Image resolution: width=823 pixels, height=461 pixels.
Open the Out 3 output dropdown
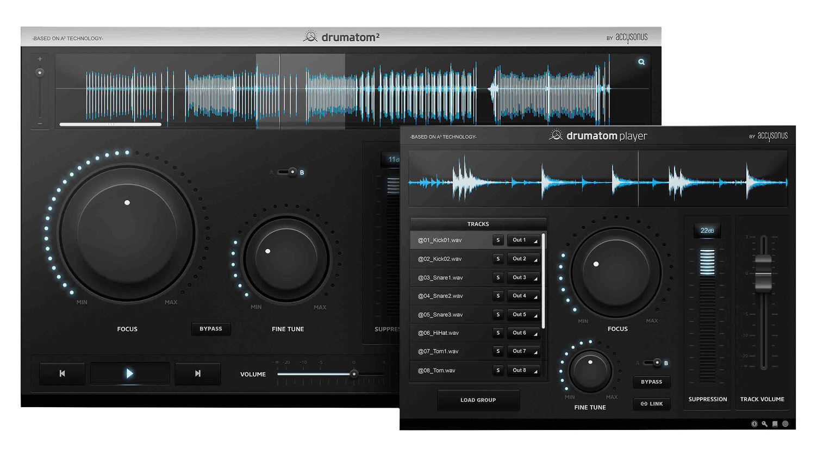tap(523, 278)
